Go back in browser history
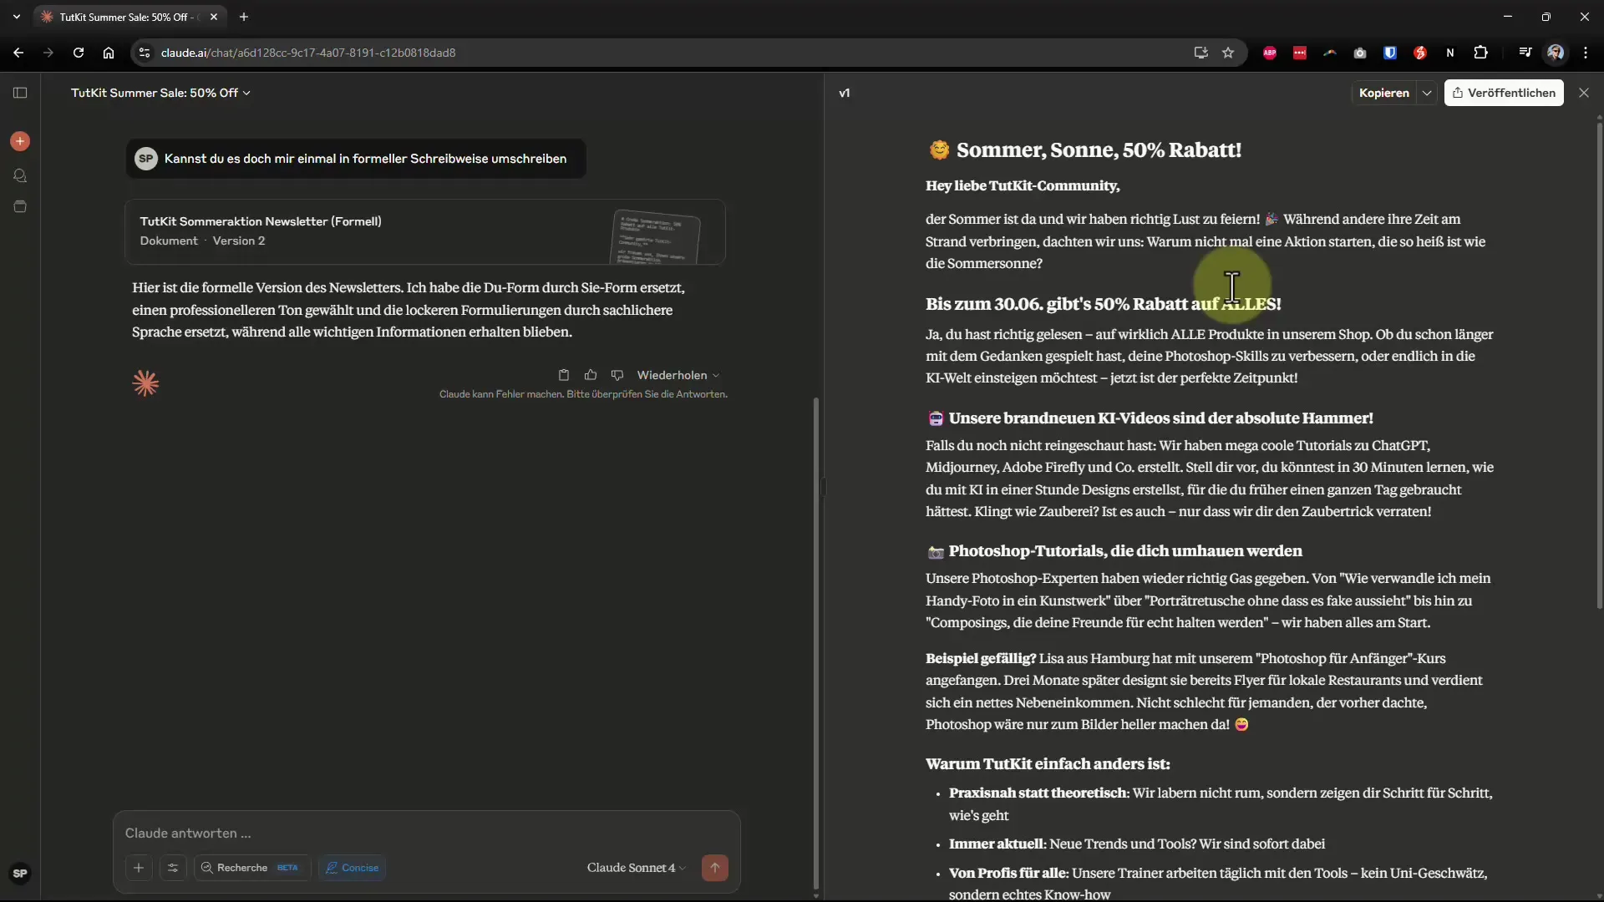 (18, 53)
